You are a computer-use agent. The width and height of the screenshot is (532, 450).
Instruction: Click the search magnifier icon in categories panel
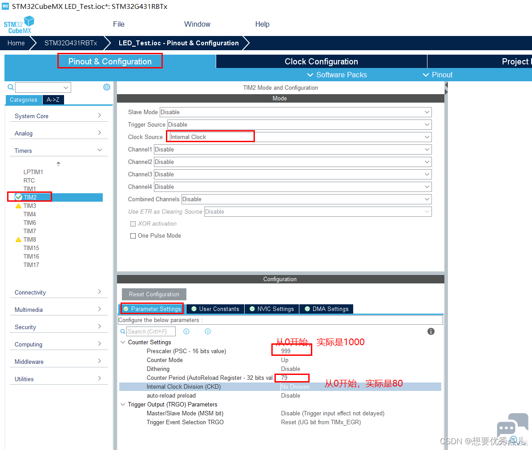coord(11,88)
